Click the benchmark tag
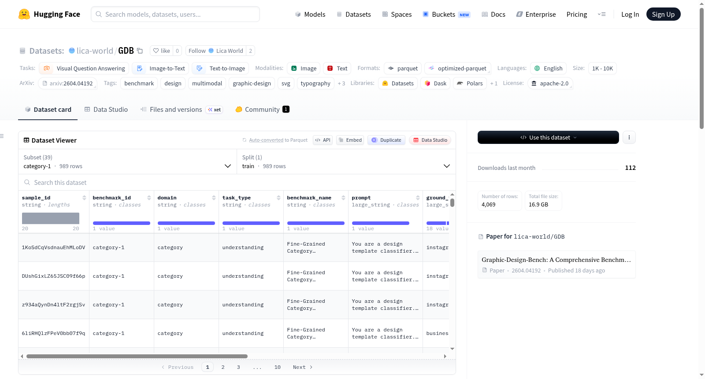Image resolution: width=705 pixels, height=379 pixels. 139,83
